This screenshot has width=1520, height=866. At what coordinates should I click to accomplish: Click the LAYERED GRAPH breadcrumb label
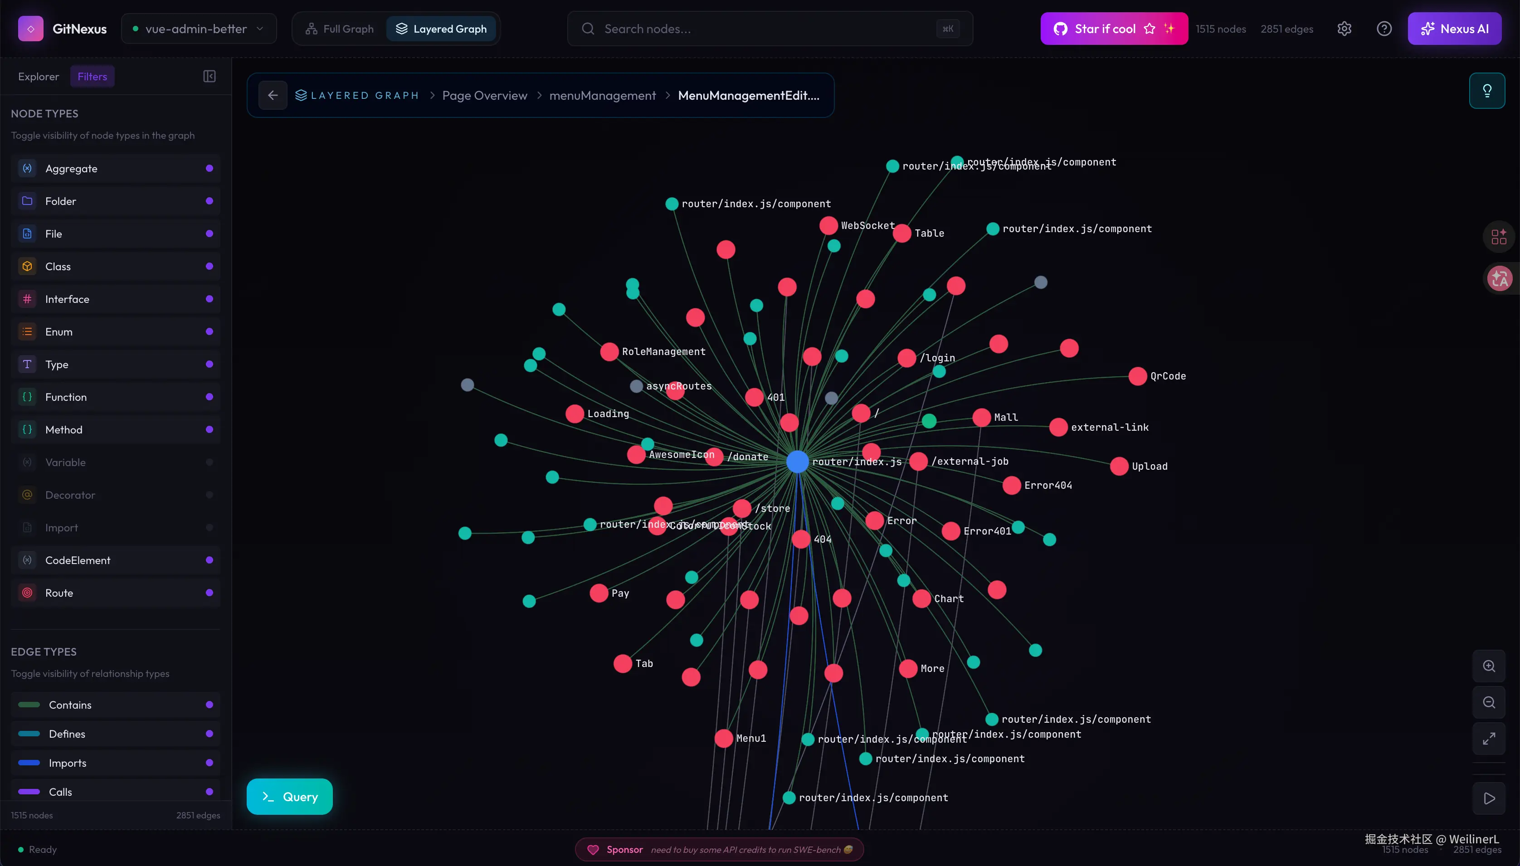pos(365,95)
